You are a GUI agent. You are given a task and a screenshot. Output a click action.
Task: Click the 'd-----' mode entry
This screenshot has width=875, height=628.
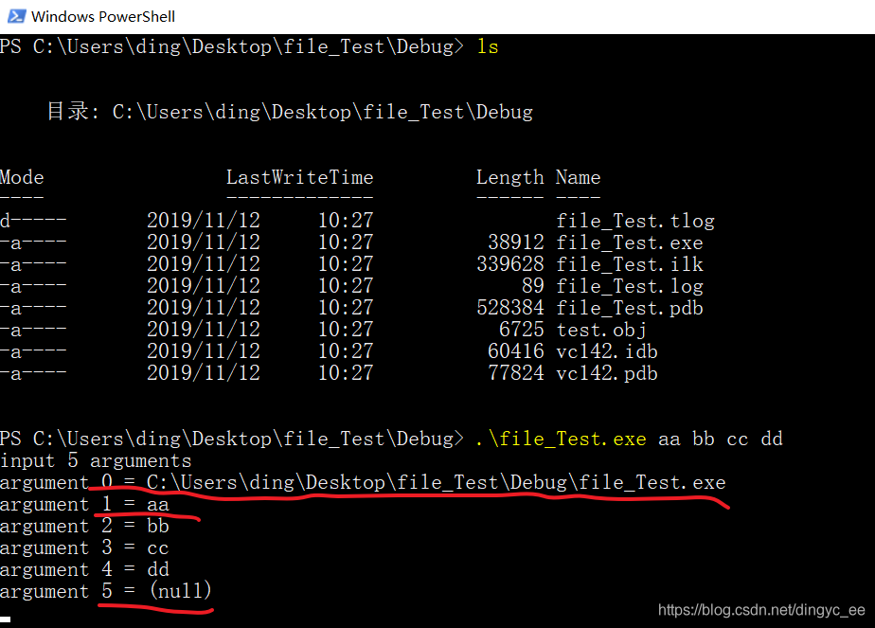33,221
